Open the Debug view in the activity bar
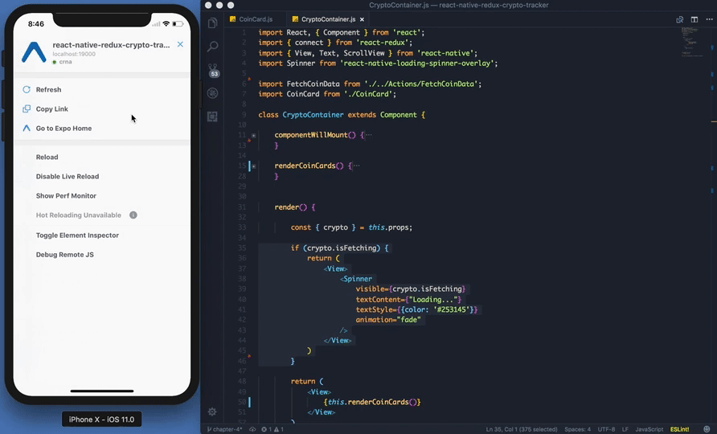The height and width of the screenshot is (434, 717). 212,93
